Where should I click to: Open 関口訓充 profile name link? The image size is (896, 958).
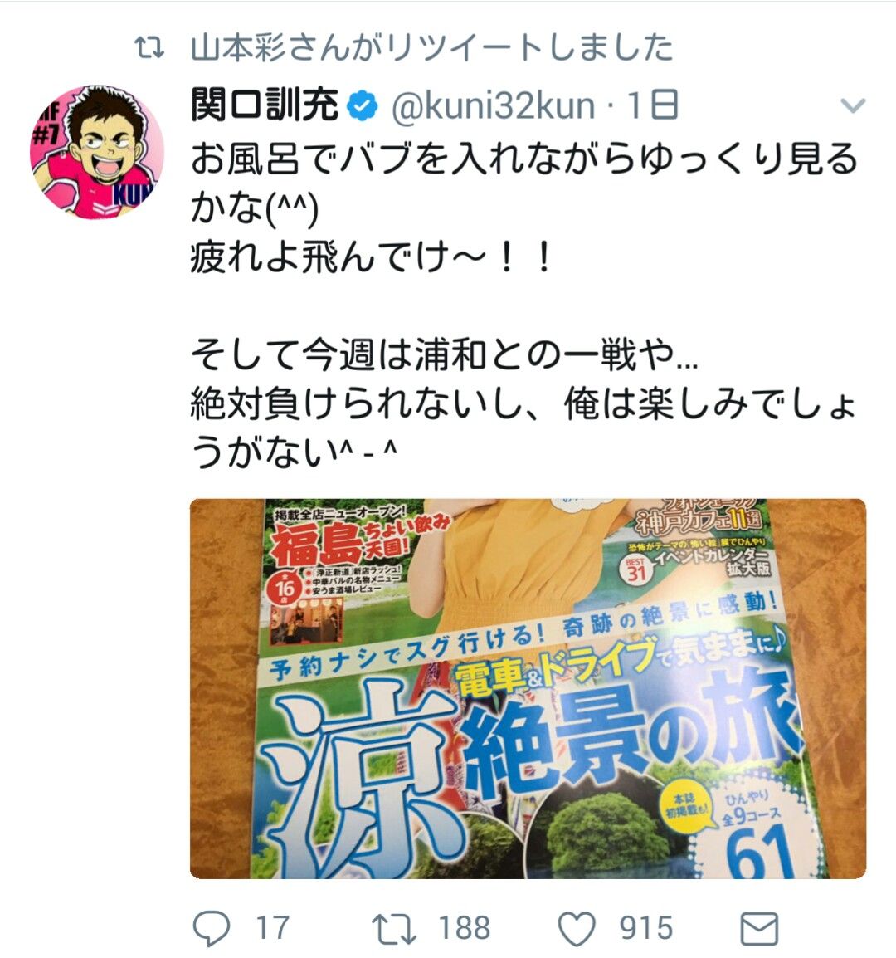tap(265, 105)
